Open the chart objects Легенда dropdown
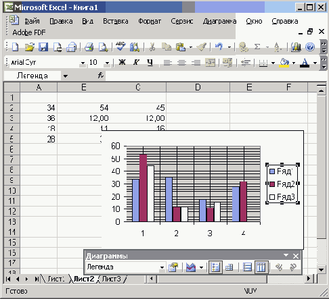The height and width of the screenshot is (299, 329). pos(162,267)
